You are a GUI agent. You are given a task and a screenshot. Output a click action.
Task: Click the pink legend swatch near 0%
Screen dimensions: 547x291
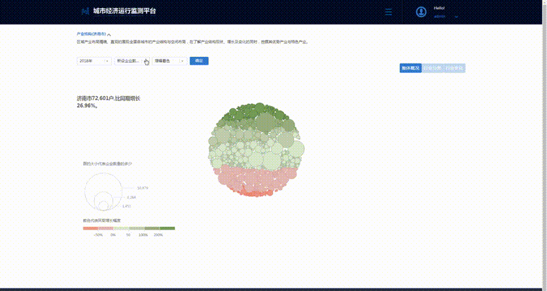click(x=106, y=228)
